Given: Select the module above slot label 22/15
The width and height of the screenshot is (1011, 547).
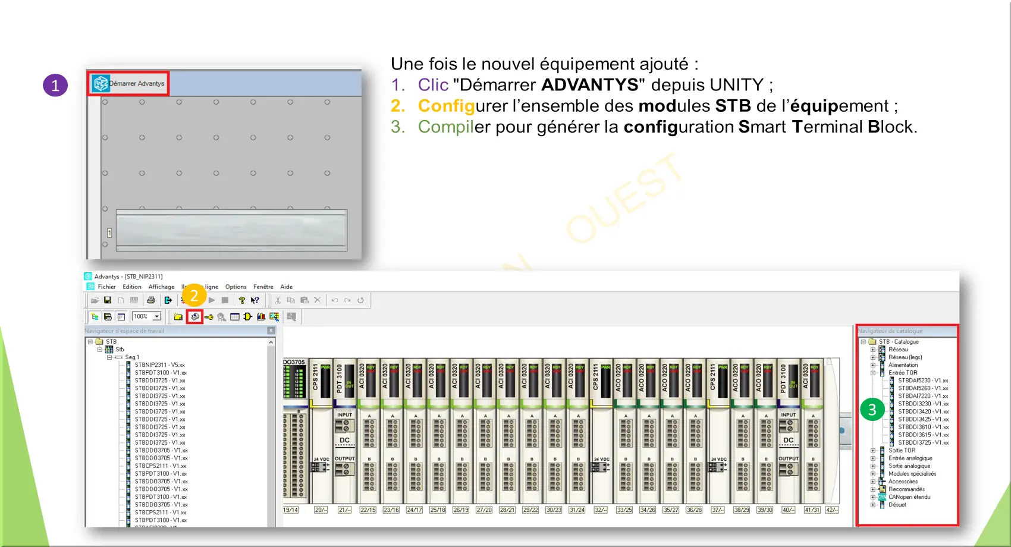Looking at the screenshot, I should tap(368, 431).
